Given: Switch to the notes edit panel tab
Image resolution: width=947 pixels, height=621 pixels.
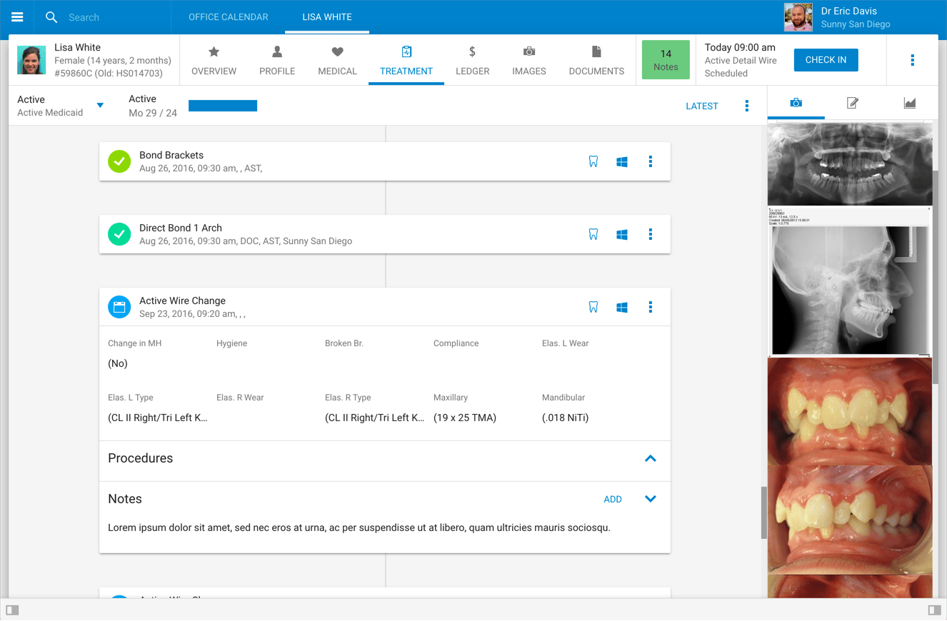Looking at the screenshot, I should point(852,103).
